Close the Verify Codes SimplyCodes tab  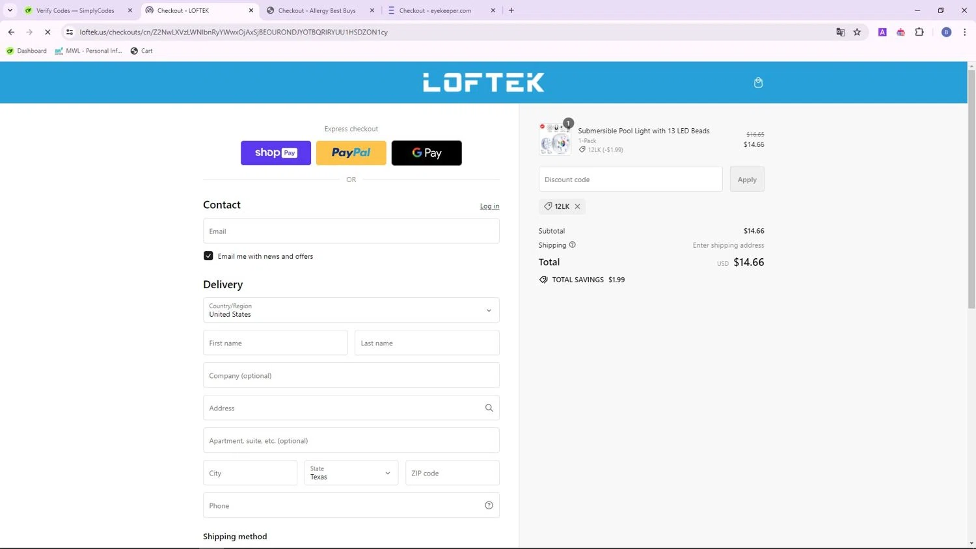pos(130,10)
